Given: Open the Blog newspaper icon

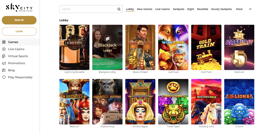Looking at the screenshot, I should 4,70.
